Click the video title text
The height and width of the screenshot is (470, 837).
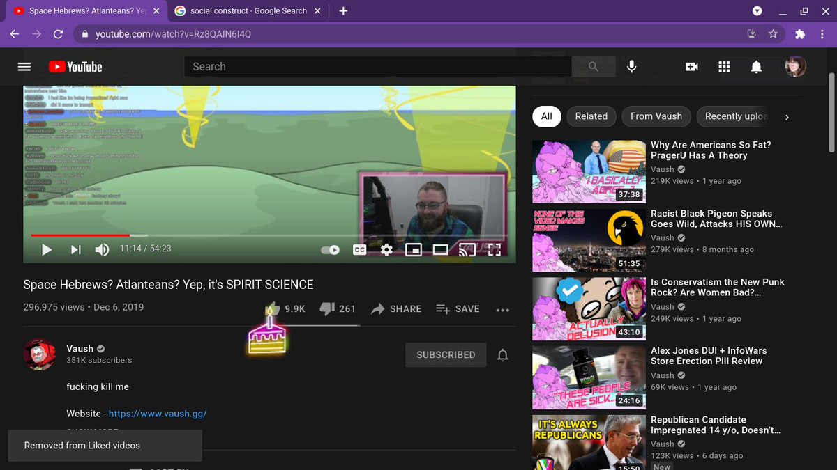168,285
